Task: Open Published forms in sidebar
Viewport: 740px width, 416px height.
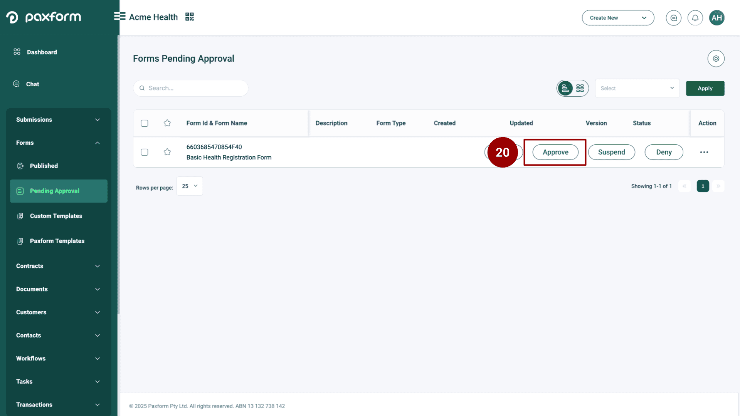Action: coord(44,166)
